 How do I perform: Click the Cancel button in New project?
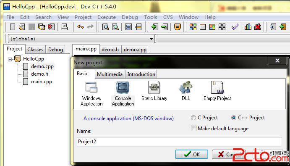click(229, 154)
